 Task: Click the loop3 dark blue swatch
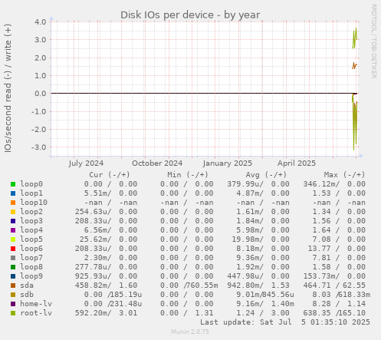point(13,221)
